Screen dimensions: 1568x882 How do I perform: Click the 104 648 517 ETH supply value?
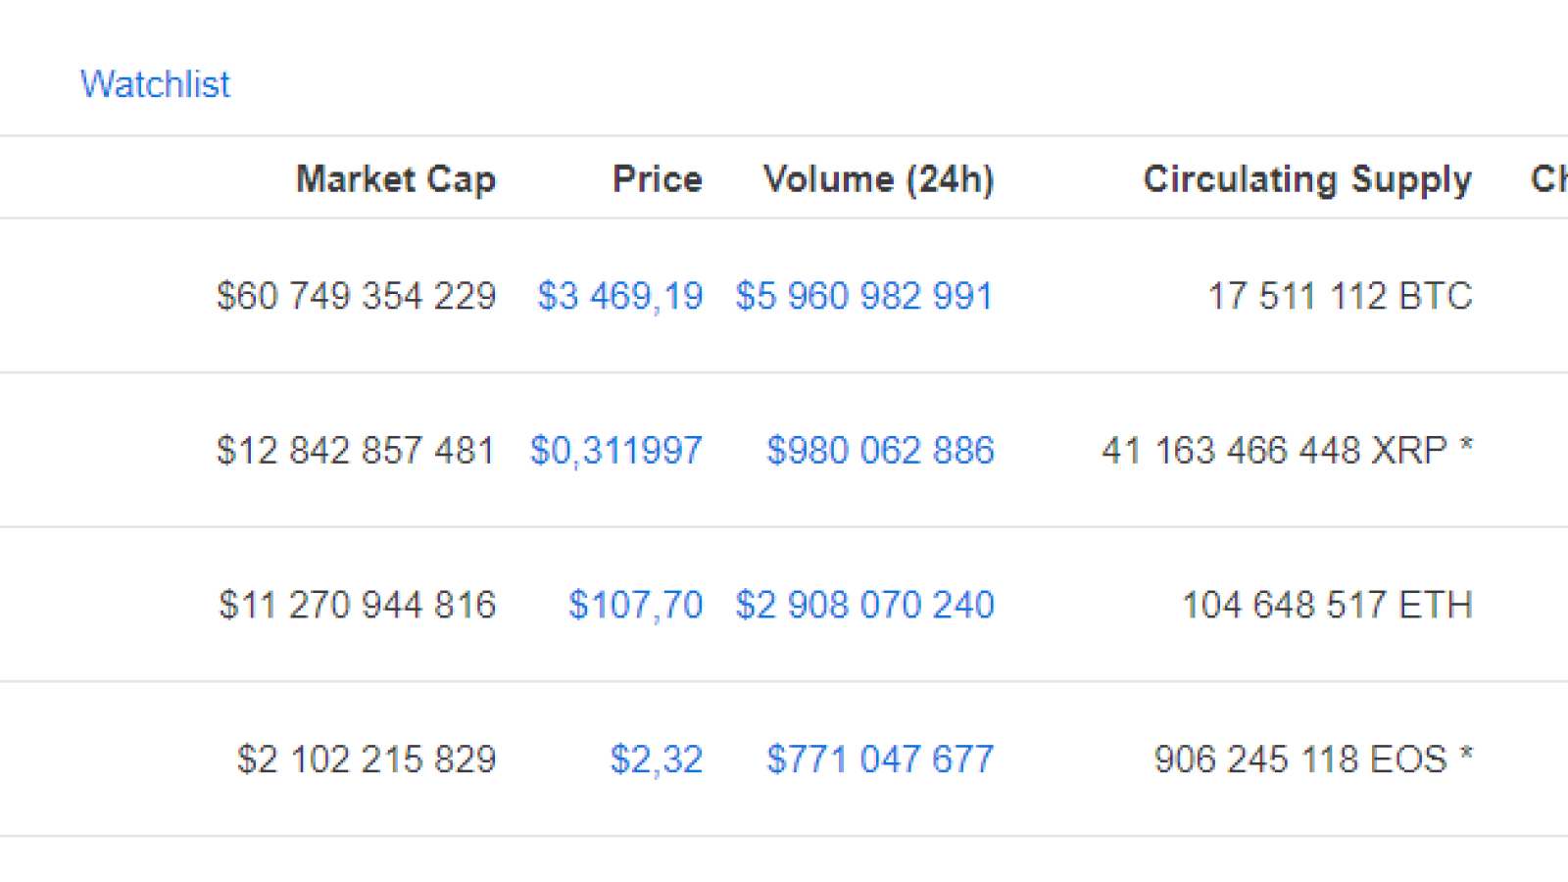(1327, 605)
